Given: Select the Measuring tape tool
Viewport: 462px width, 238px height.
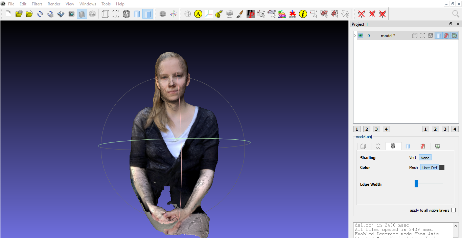Looking at the screenshot, I should [219, 14].
